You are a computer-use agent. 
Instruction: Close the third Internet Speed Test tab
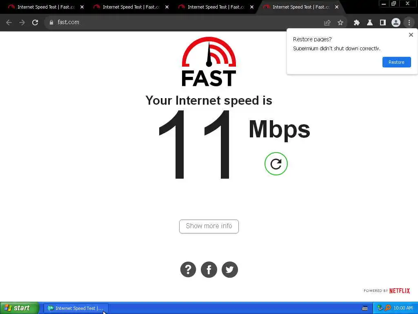coord(251,7)
